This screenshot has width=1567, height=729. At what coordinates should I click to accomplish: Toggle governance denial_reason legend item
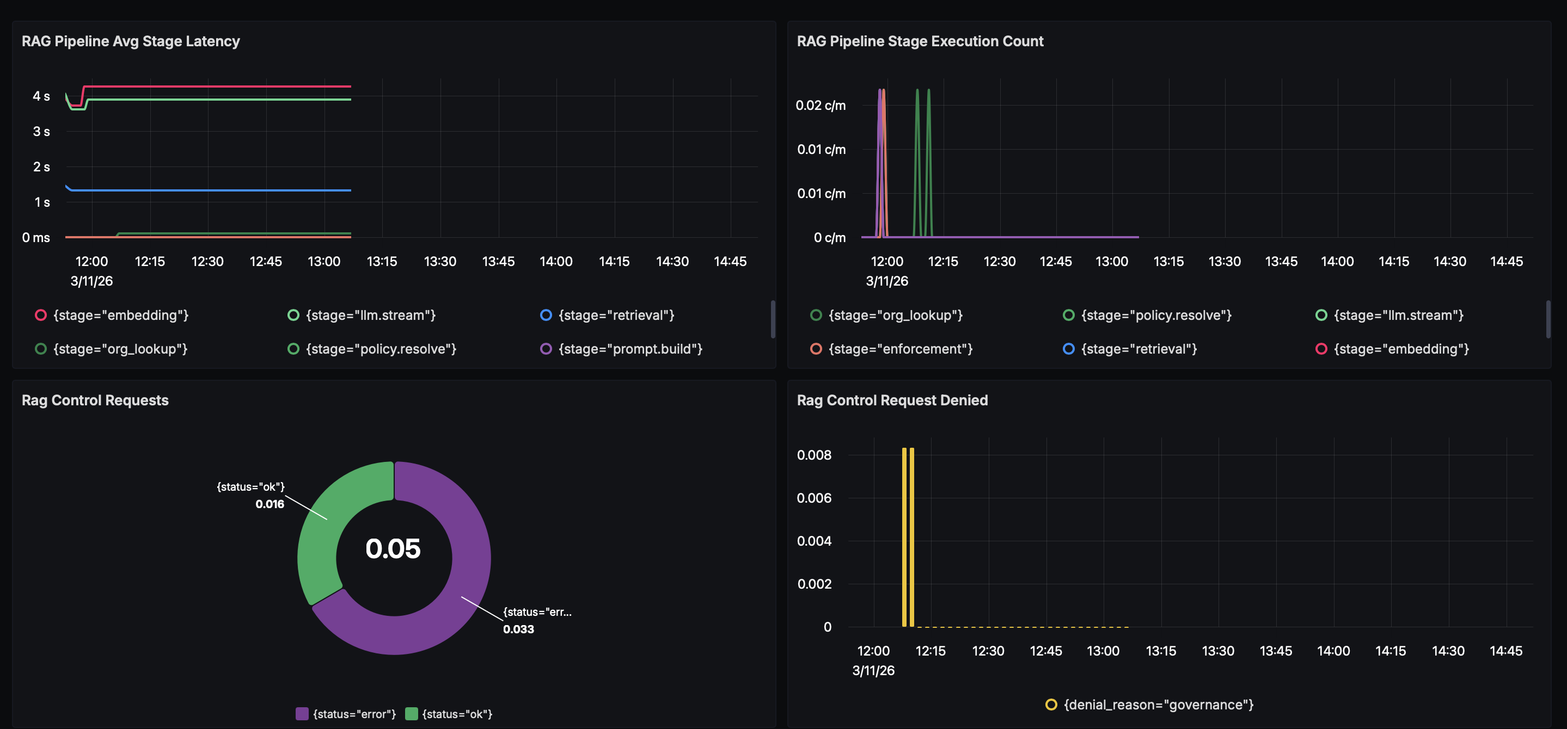click(1150, 705)
